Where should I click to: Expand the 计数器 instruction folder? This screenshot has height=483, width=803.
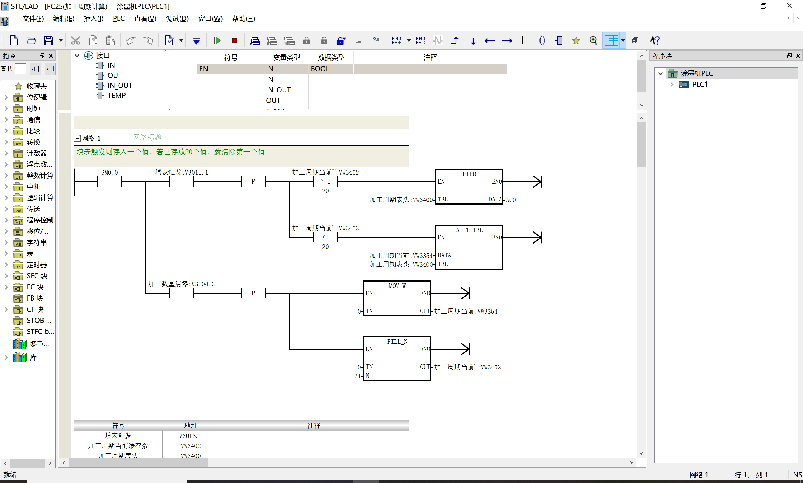(x=6, y=153)
